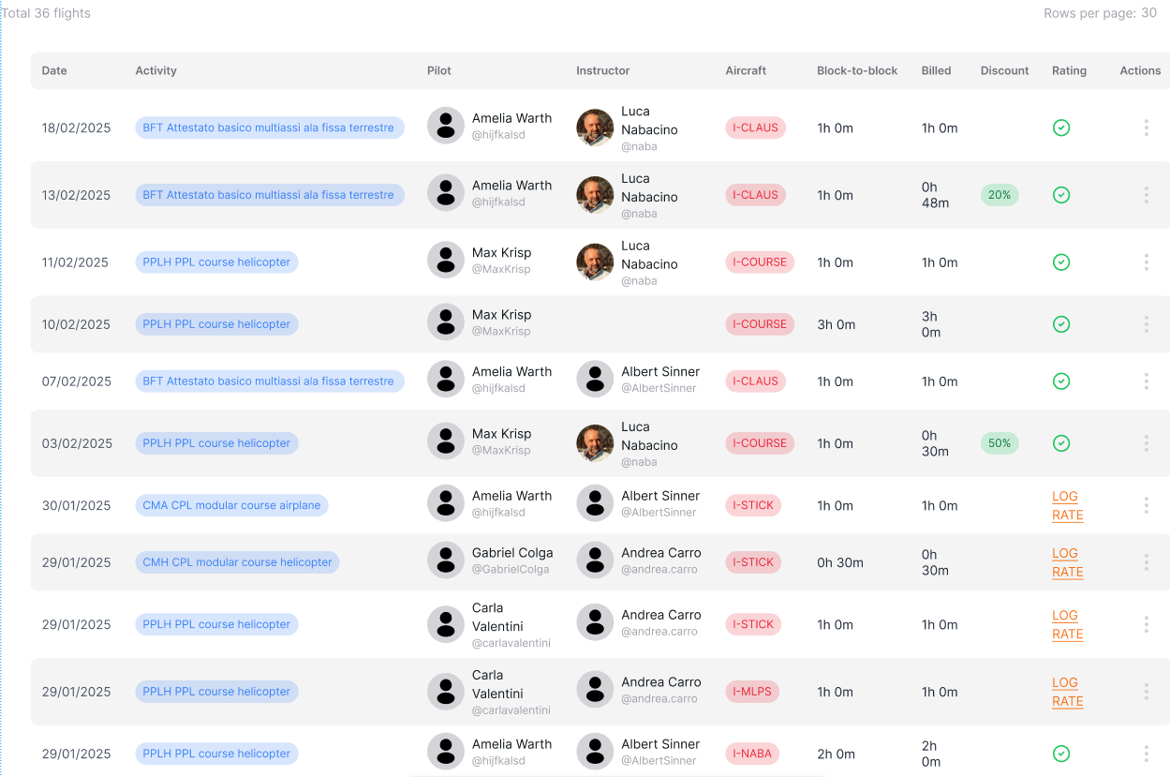This screenshot has width=1170, height=777.
Task: Click the rating check icon on the 10/02/2025 row
Action: pos(1060,324)
